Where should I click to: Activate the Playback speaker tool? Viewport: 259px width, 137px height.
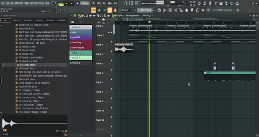109,16
